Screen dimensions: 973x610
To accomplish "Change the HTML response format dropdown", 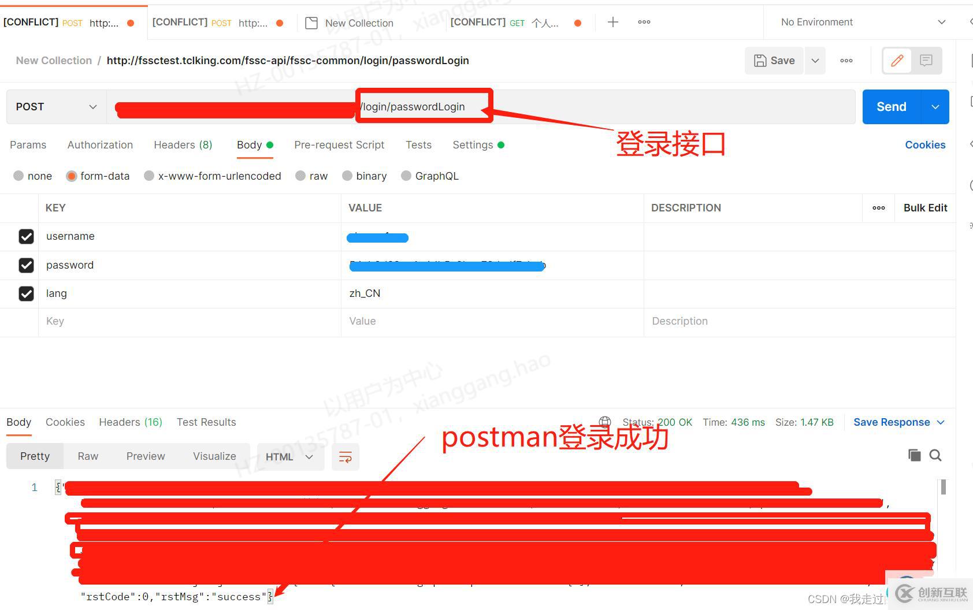I will 290,457.
